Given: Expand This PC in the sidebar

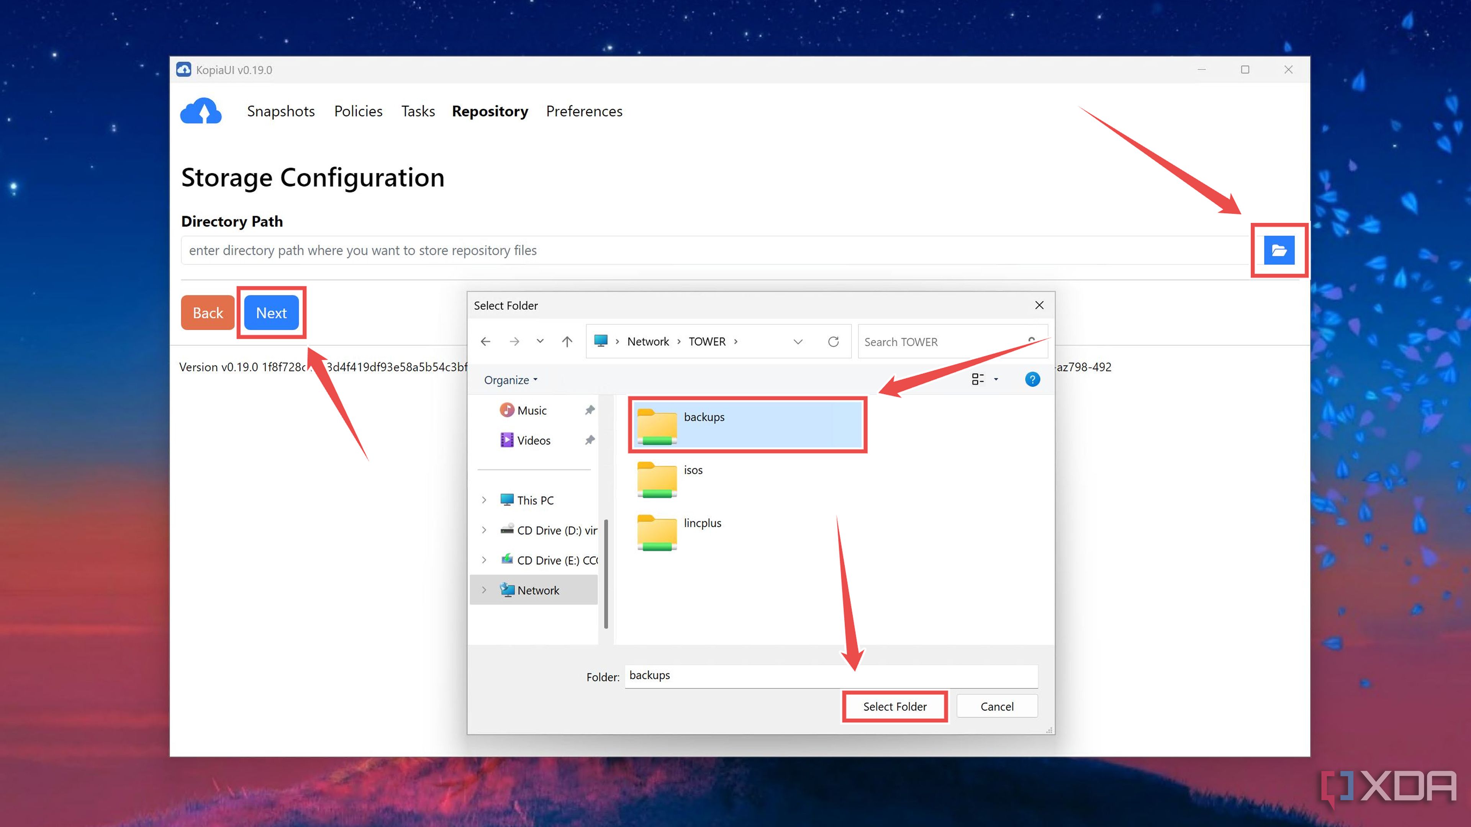Looking at the screenshot, I should point(484,499).
